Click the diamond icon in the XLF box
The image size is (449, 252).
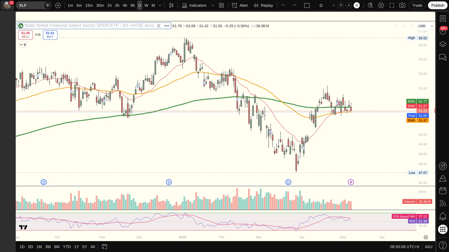(48, 5)
